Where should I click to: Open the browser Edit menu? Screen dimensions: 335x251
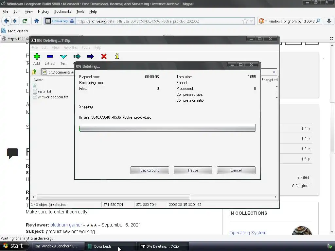[16, 11]
